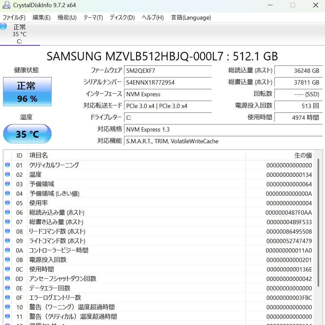Click the status icon beside データエラー回数
325x325 pixels.
click(x=7, y=288)
